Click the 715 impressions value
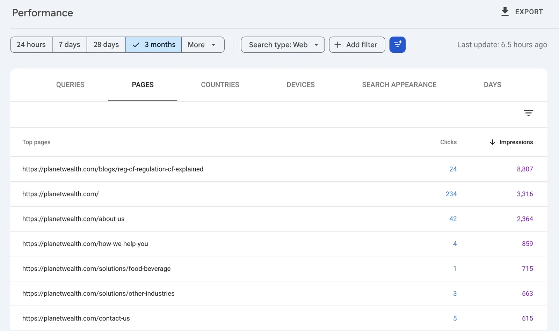The height and width of the screenshot is (331, 559). [528, 269]
